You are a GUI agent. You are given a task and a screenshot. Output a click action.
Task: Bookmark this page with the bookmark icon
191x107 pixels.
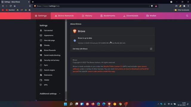pyautogui.click(x=30, y=6)
